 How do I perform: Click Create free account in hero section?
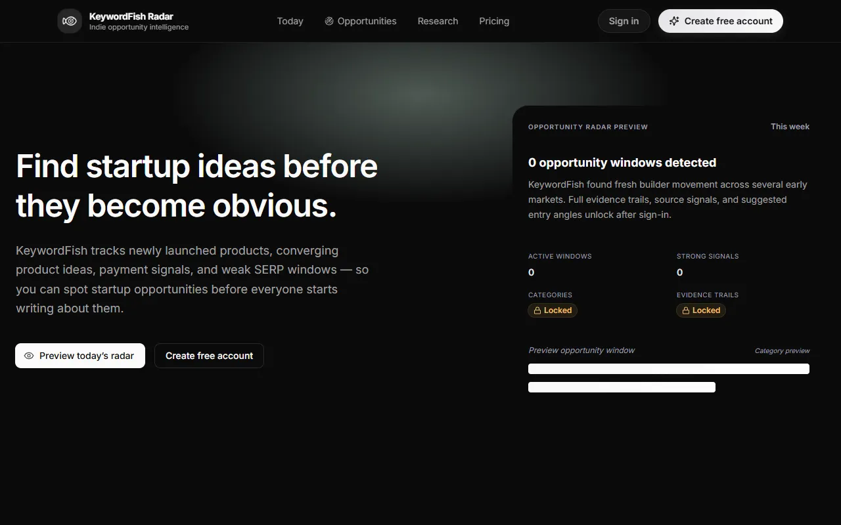(x=209, y=356)
